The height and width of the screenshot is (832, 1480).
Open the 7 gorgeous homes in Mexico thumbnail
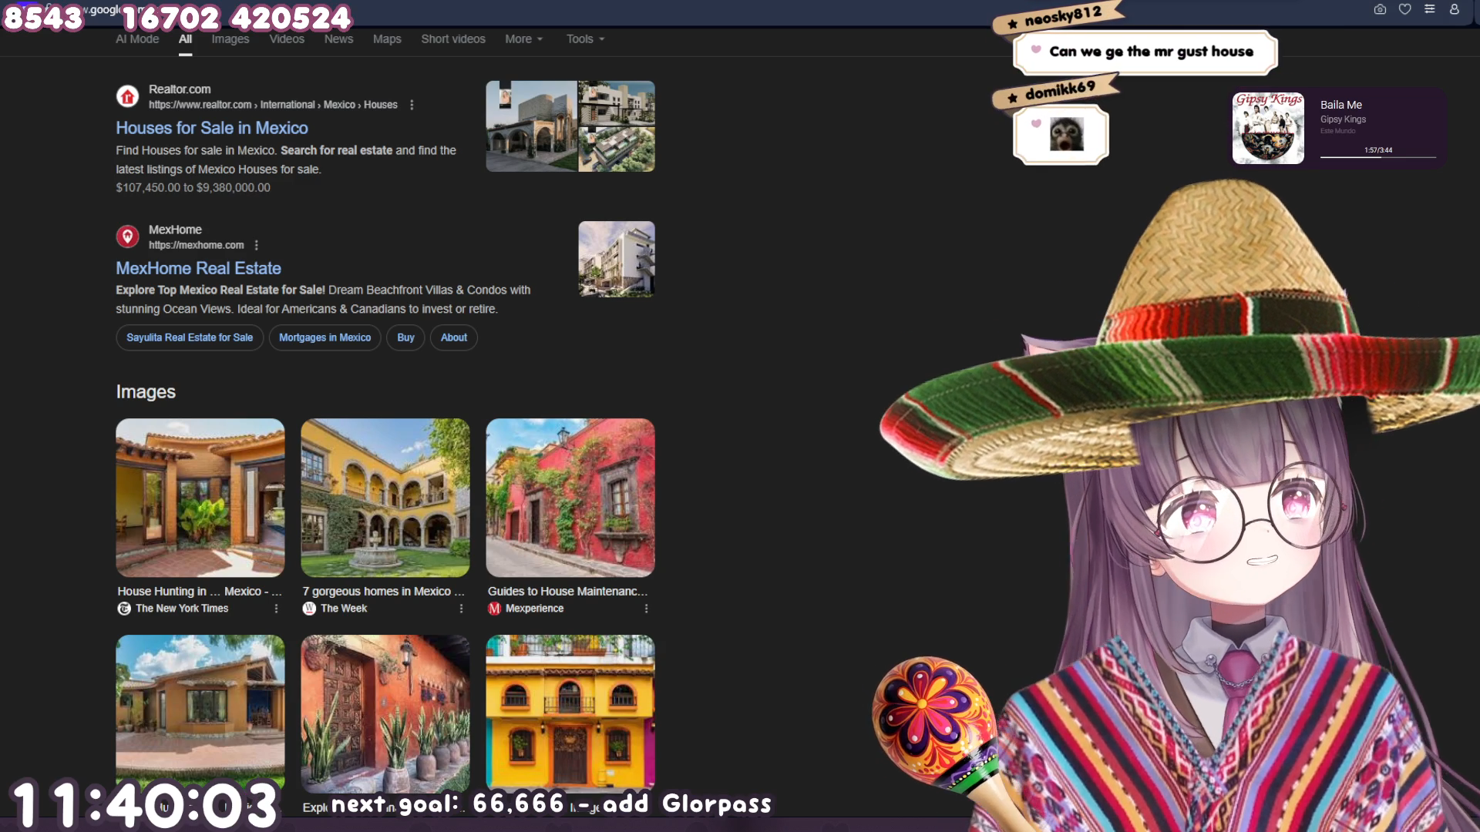pos(385,498)
